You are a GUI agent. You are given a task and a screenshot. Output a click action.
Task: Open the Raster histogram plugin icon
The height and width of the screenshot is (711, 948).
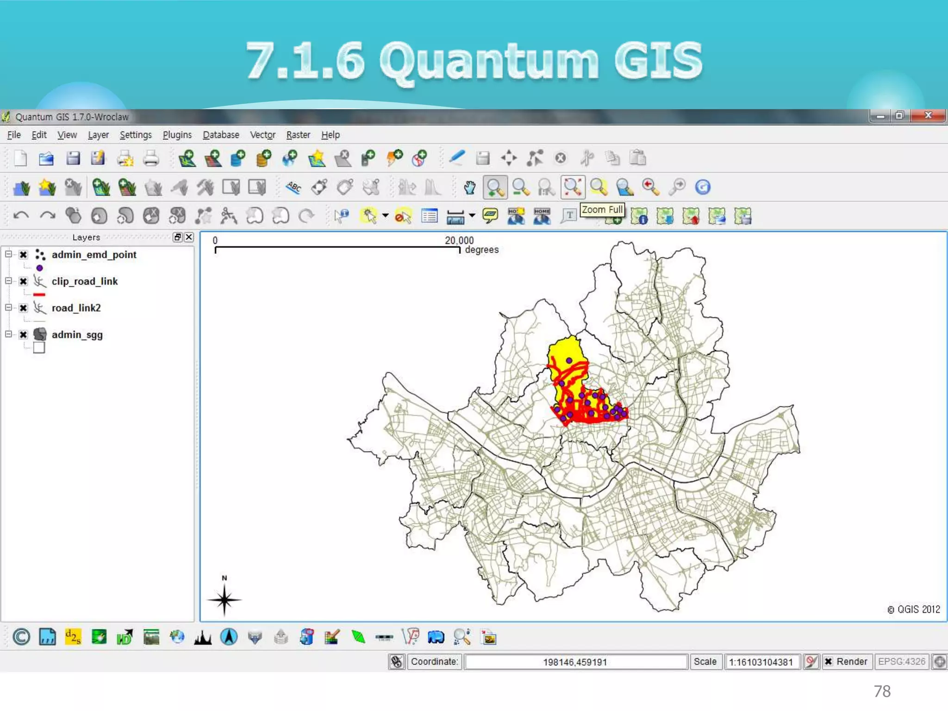(x=203, y=637)
